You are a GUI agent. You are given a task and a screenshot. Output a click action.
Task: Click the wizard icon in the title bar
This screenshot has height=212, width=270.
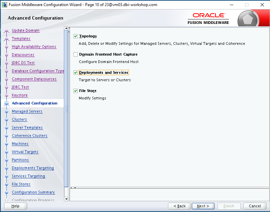4,5
